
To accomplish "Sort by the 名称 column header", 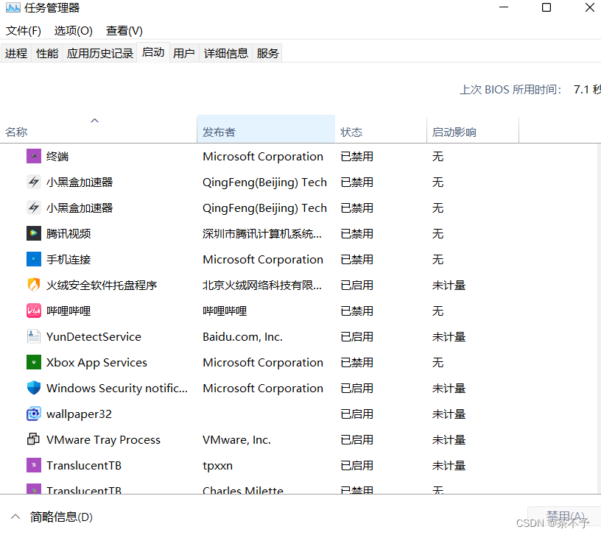I will pyautogui.click(x=99, y=130).
